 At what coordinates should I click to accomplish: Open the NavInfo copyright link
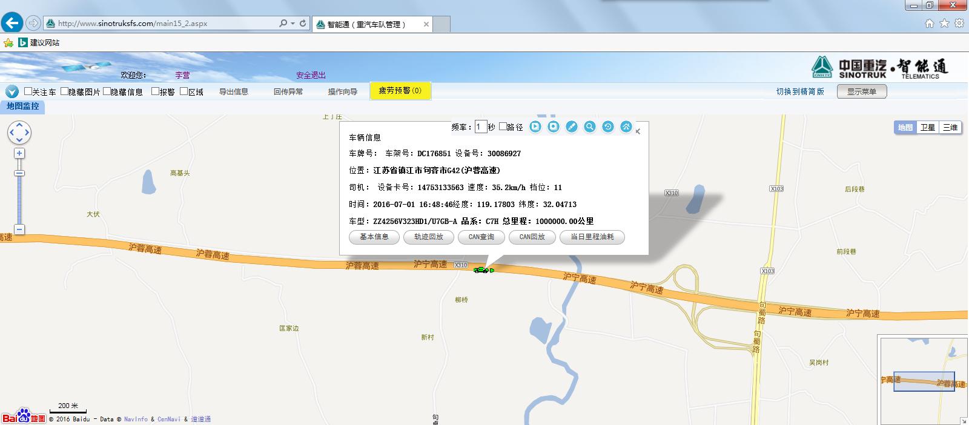click(x=136, y=419)
